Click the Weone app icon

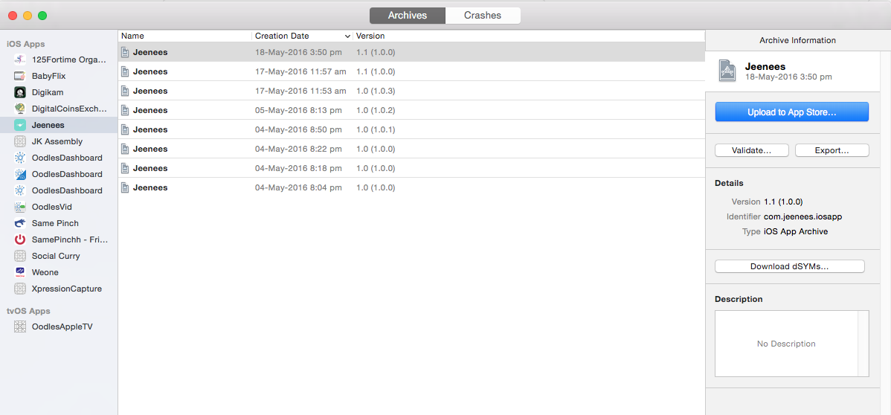pyautogui.click(x=20, y=272)
